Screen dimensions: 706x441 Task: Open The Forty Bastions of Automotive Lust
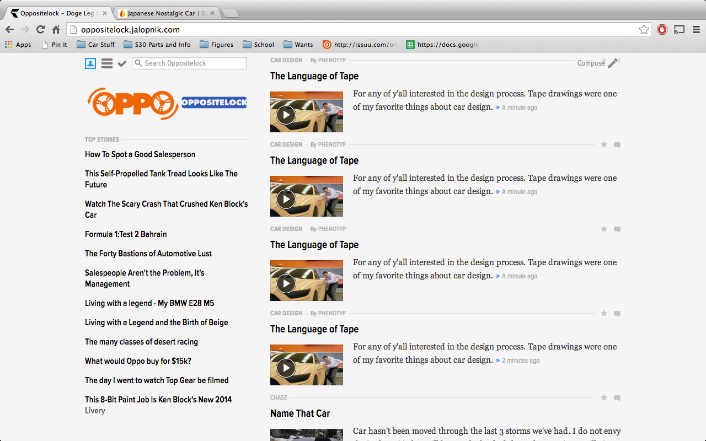148,254
